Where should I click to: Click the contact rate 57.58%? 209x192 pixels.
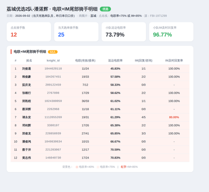click(x=115, y=77)
